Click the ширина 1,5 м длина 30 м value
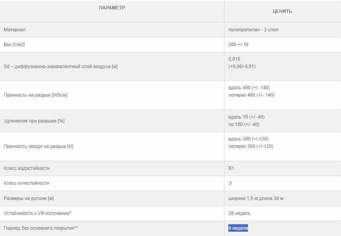This screenshot has height=236, width=341. pyautogui.click(x=256, y=198)
